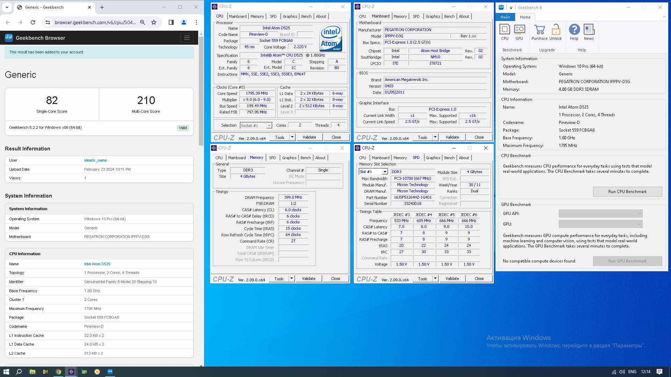Viewport: 671px width, 377px height.
Task: Switch to About tab in the Memory CPU-Z window
Action: pos(320,158)
